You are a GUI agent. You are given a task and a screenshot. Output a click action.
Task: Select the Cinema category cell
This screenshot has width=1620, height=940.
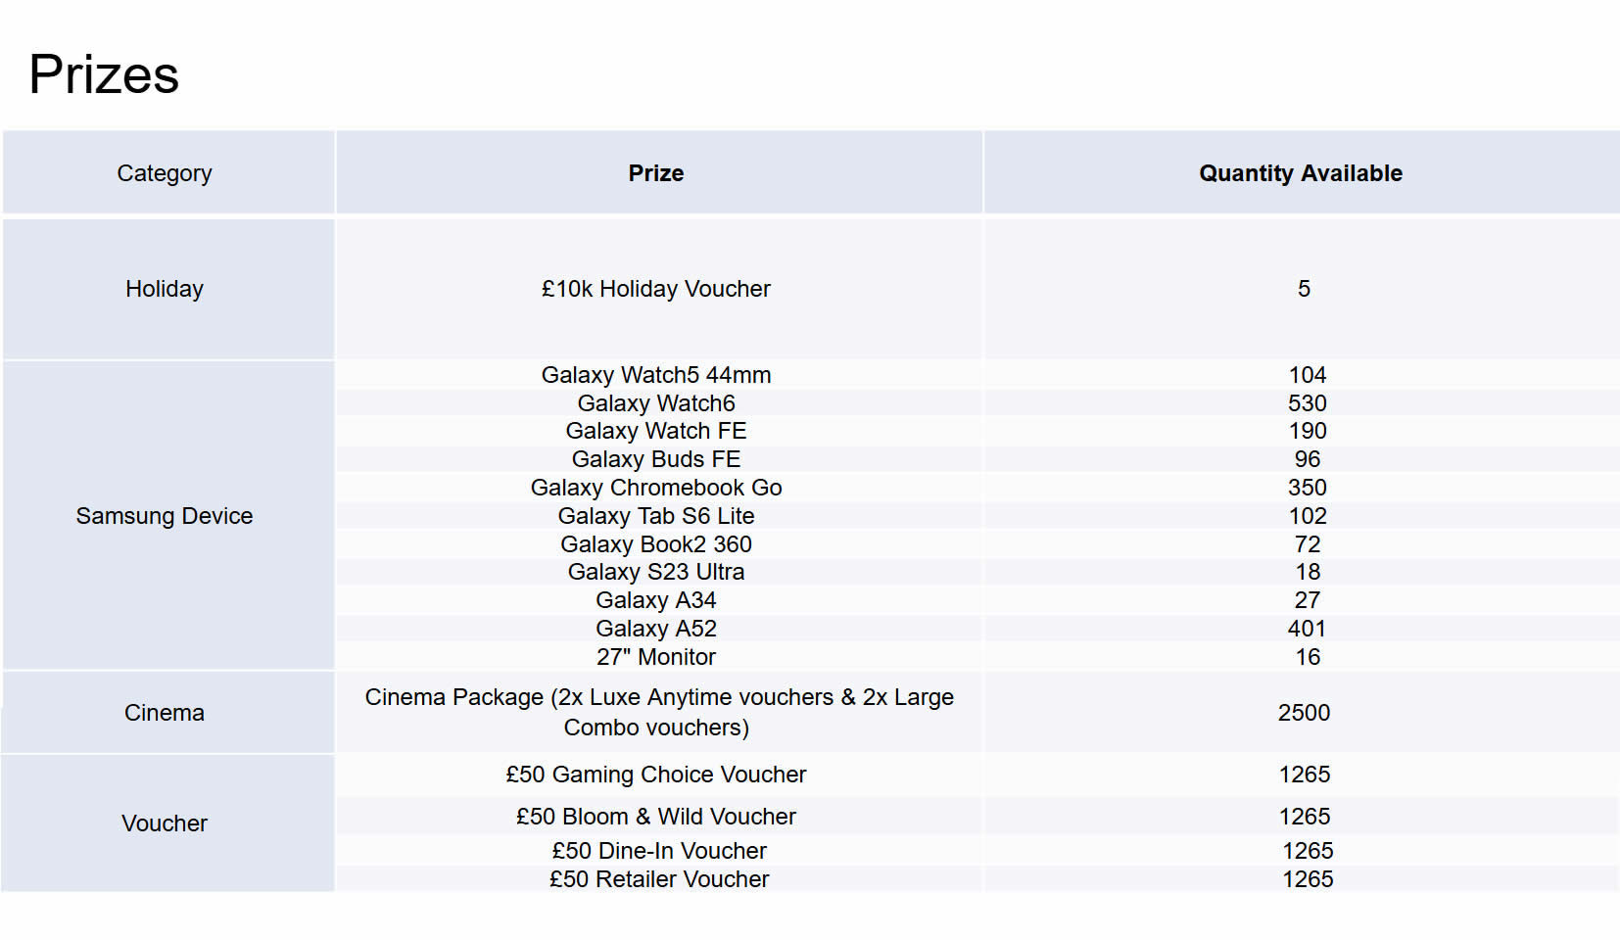click(x=165, y=713)
